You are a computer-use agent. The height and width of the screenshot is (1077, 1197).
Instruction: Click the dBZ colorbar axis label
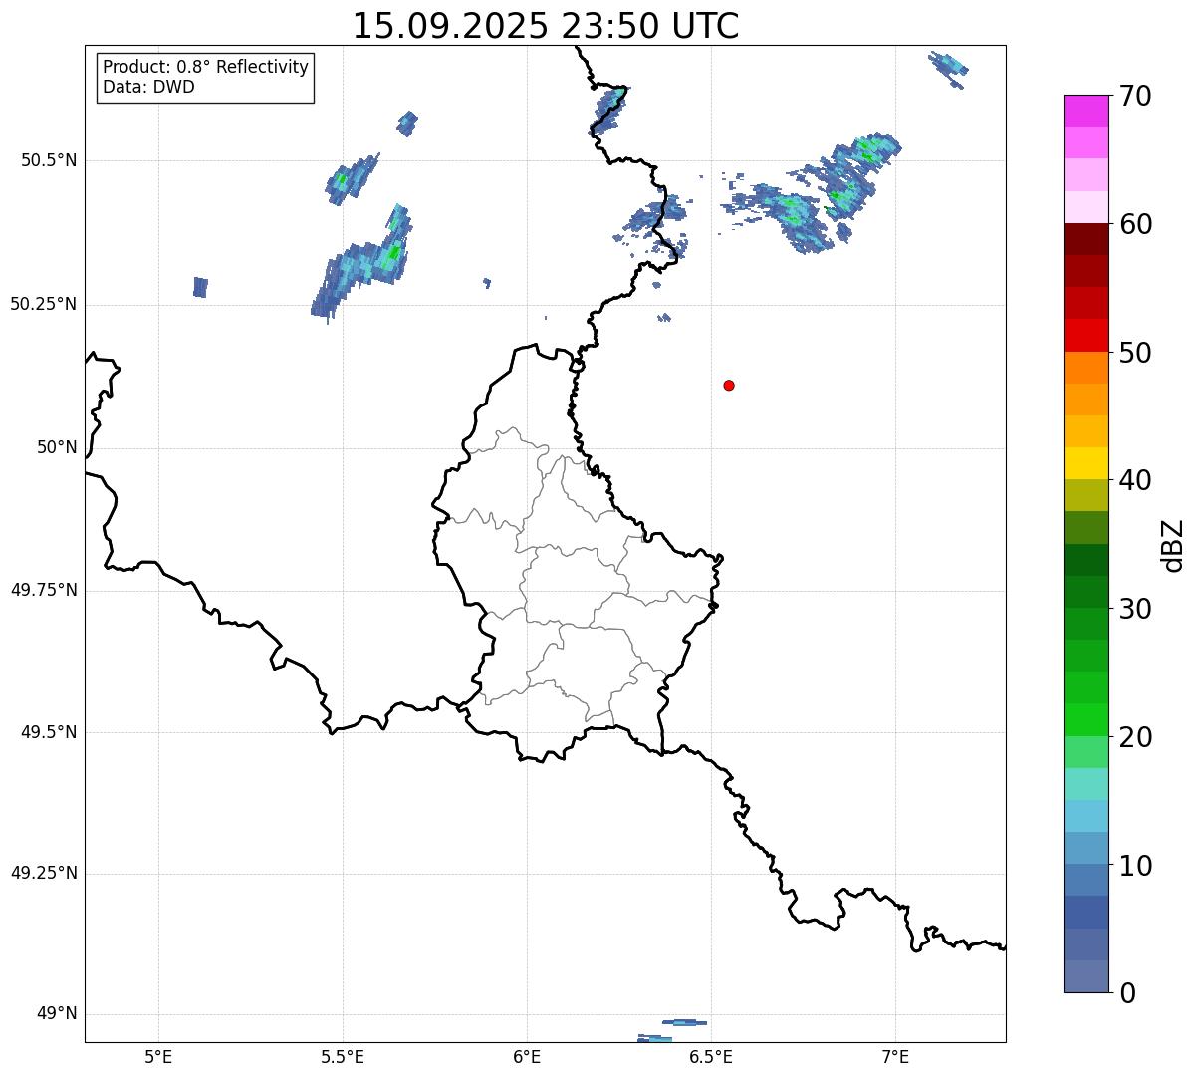point(1173,545)
